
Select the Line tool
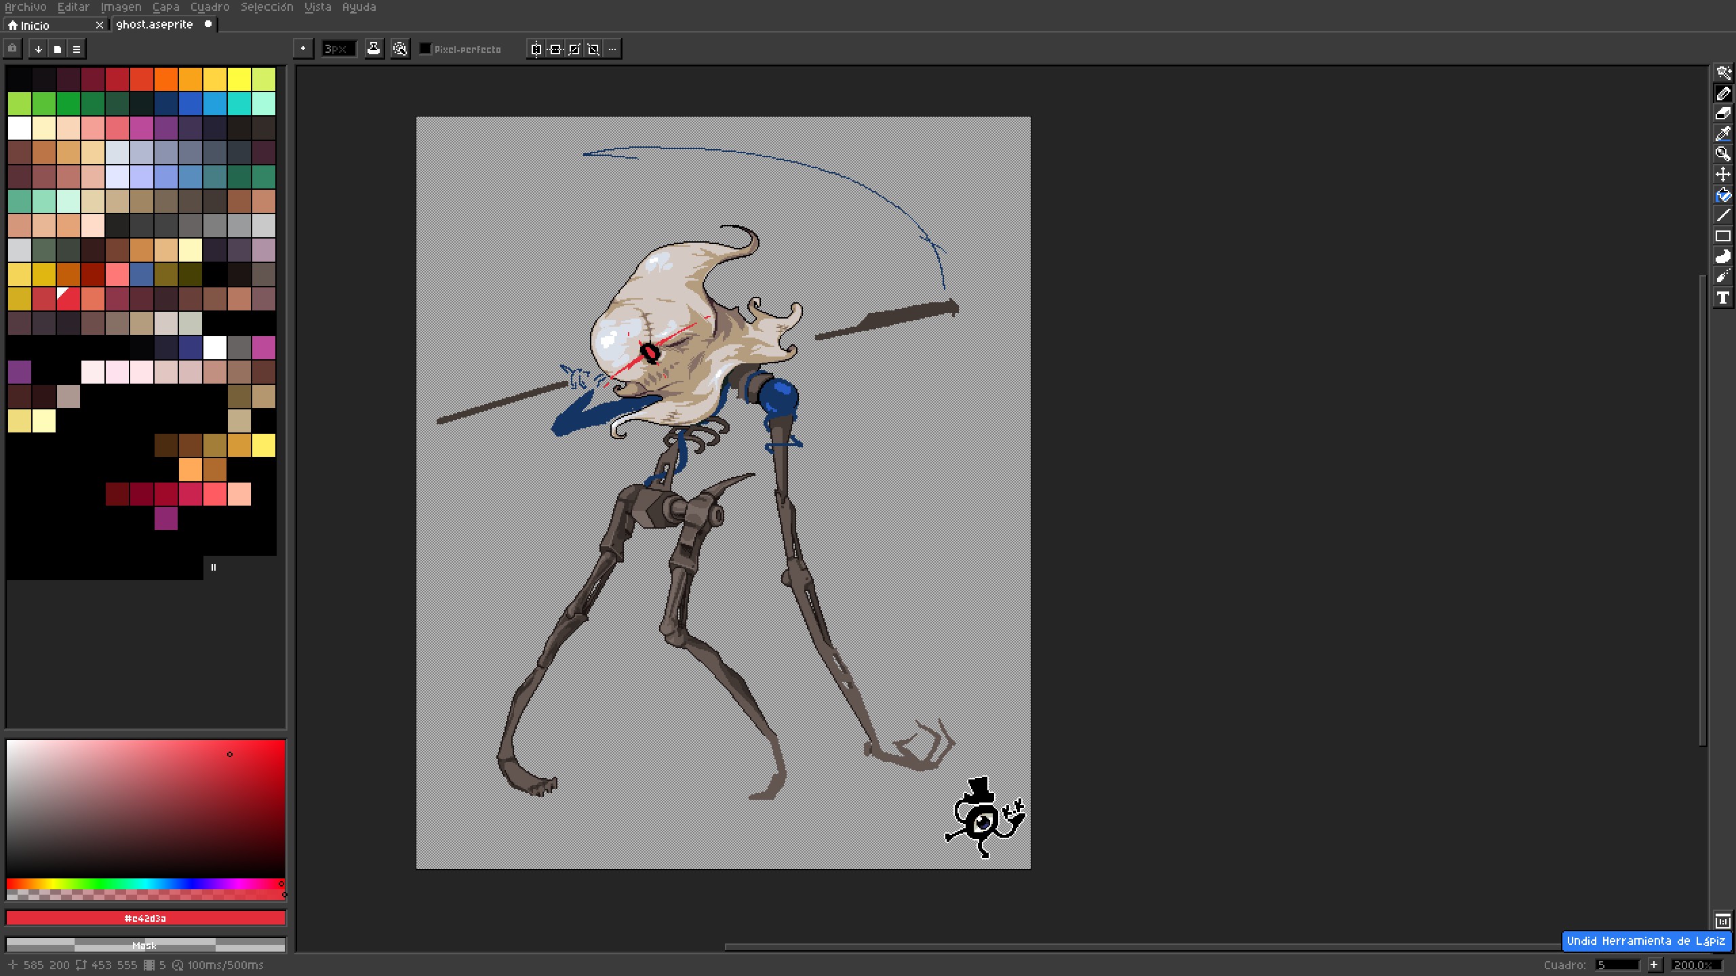(x=1722, y=216)
